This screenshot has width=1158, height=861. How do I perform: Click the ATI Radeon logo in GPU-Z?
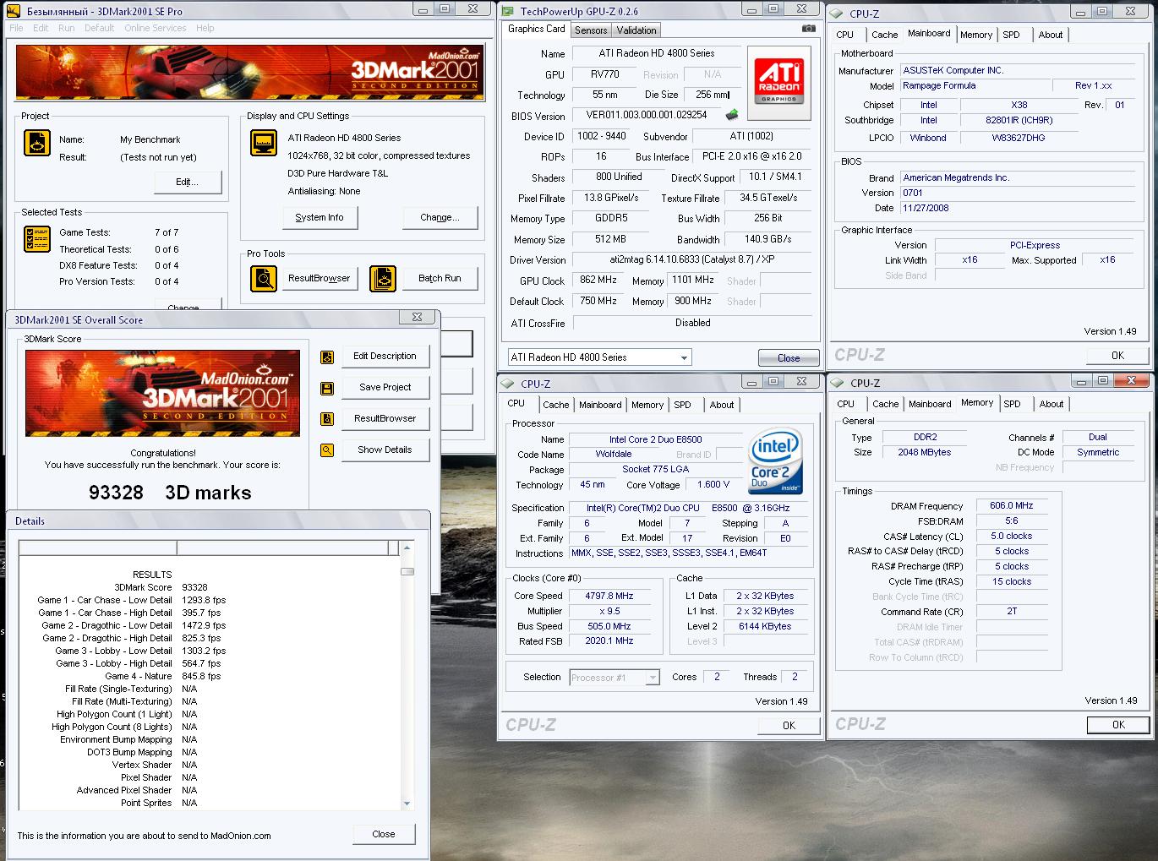(x=778, y=82)
